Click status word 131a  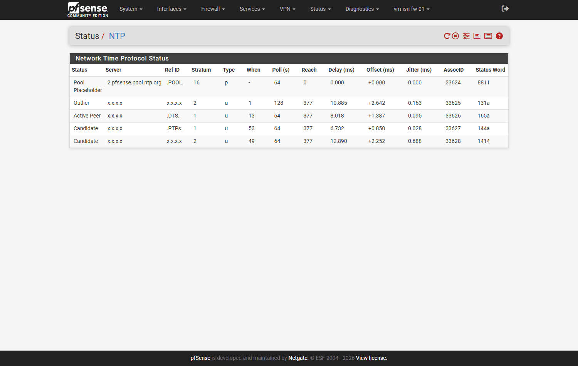click(484, 103)
